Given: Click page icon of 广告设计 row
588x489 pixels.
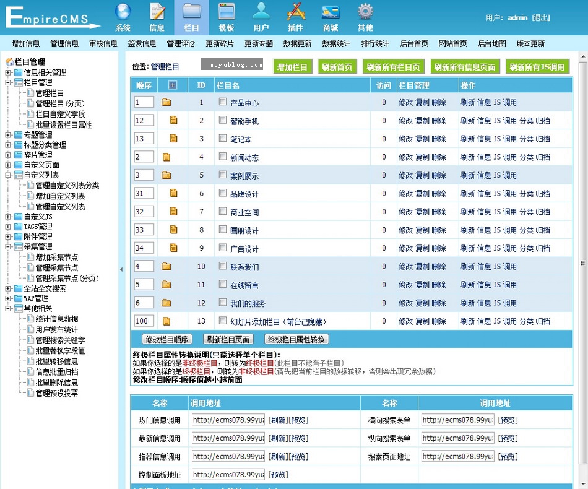Looking at the screenshot, I should click(173, 248).
